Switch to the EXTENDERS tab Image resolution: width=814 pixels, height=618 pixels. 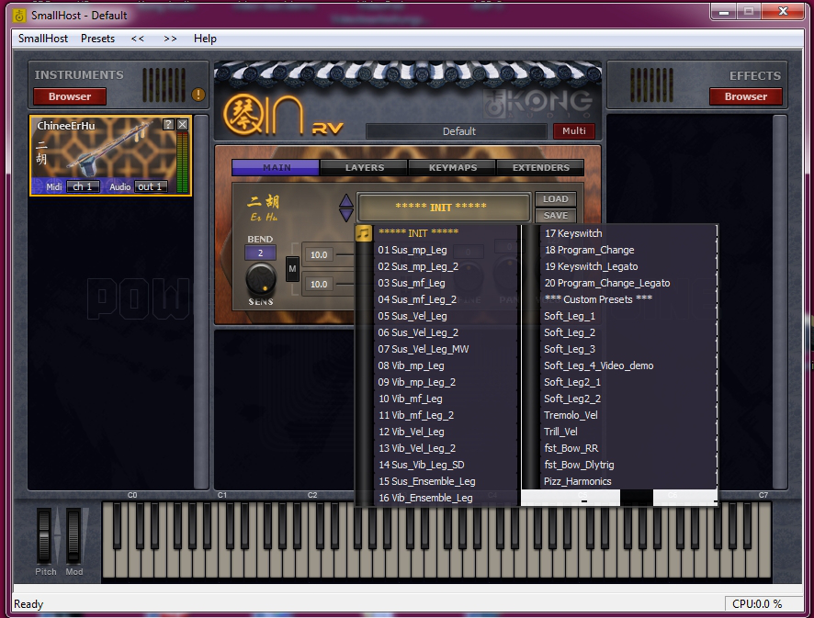click(x=541, y=168)
